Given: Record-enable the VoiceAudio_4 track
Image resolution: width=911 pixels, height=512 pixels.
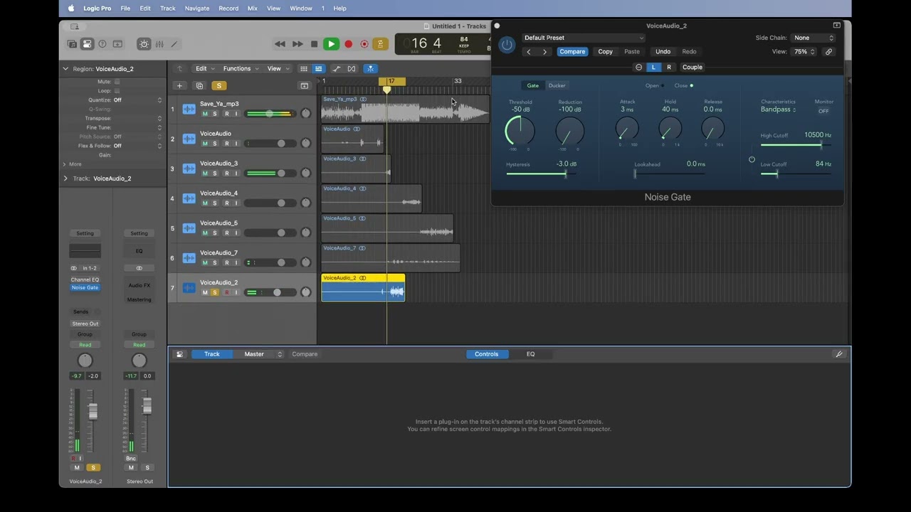Looking at the screenshot, I should 227,203.
